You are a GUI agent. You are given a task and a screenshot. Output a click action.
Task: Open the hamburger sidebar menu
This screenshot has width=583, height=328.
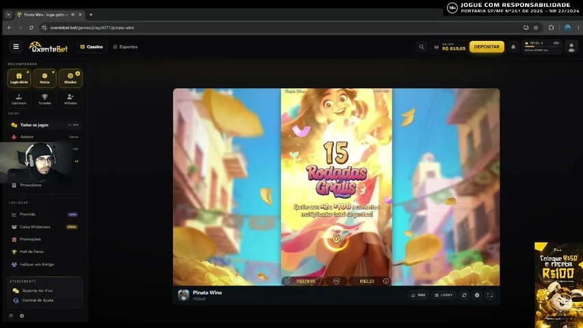click(16, 46)
